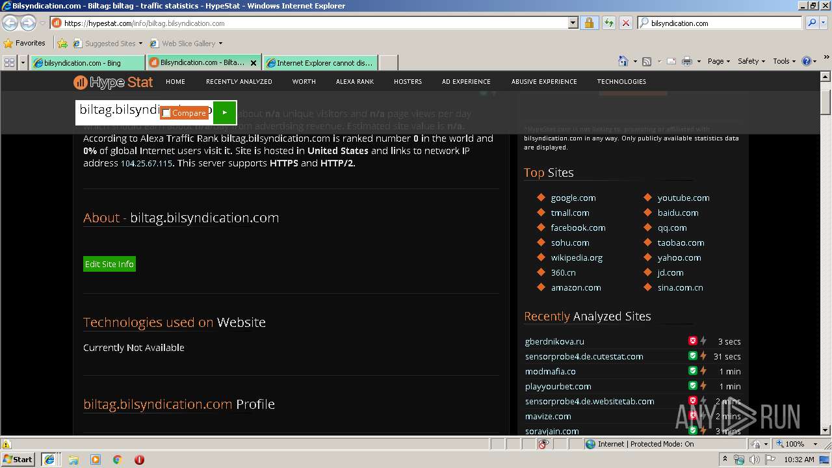The height and width of the screenshot is (468, 832).
Task: Open the WORTH nav item
Action: 304,82
